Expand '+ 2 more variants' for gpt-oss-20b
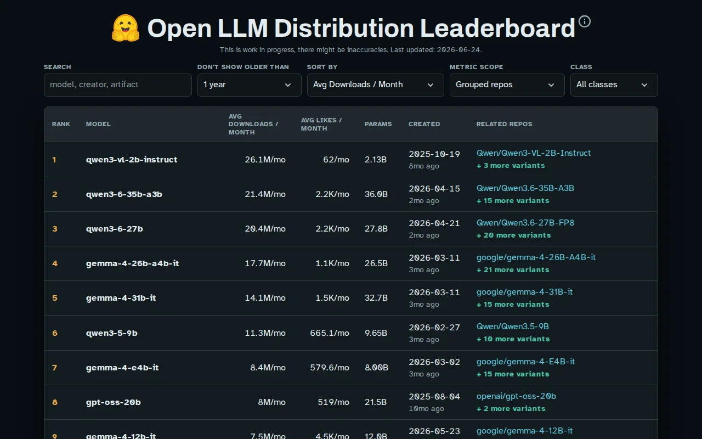 (511, 409)
